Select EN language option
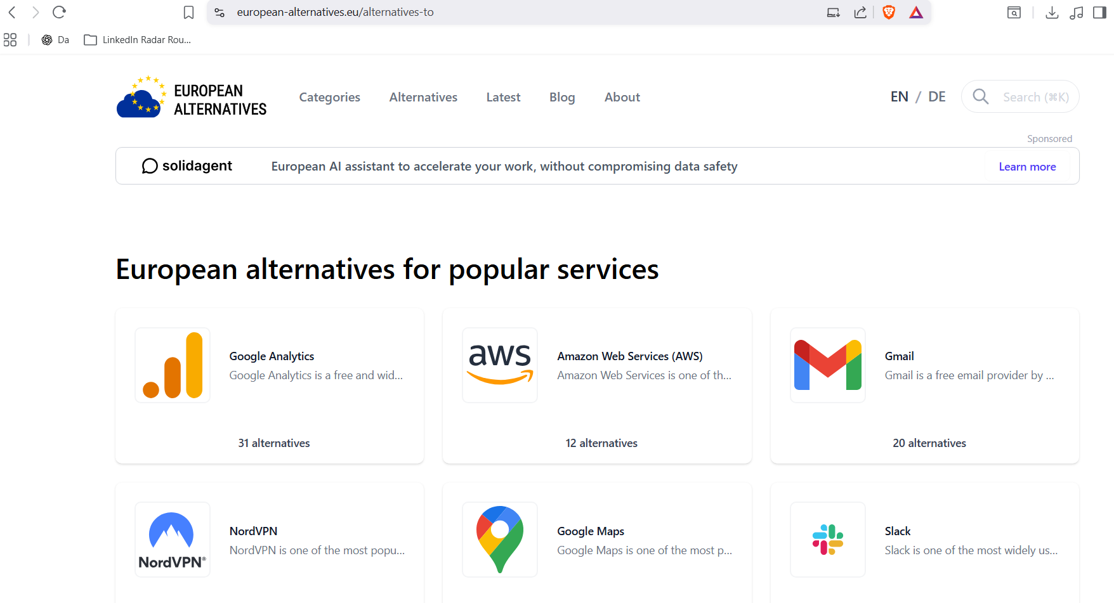 click(x=899, y=97)
